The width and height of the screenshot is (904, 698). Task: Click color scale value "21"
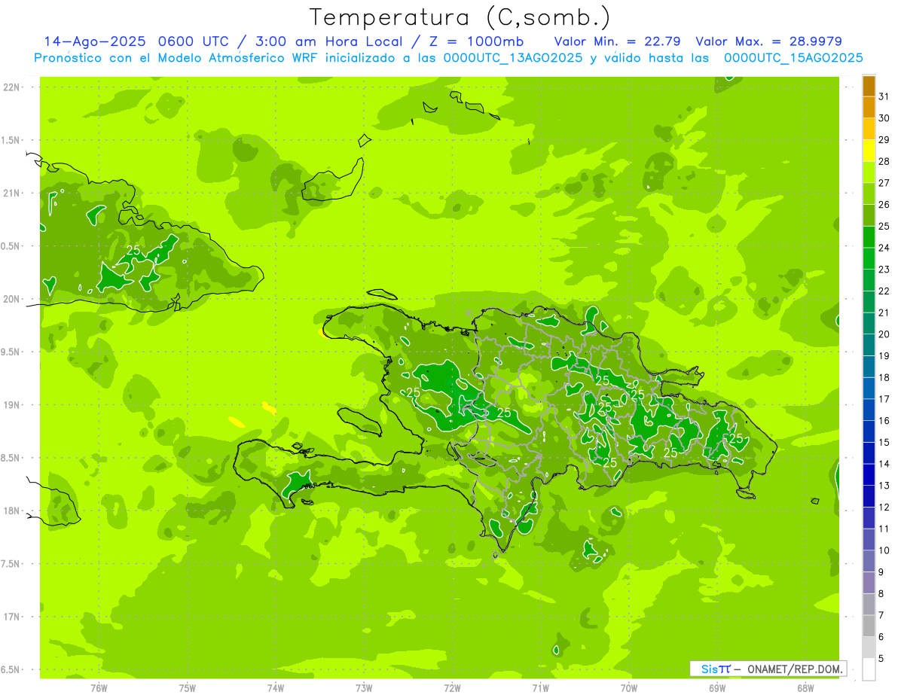(884, 312)
